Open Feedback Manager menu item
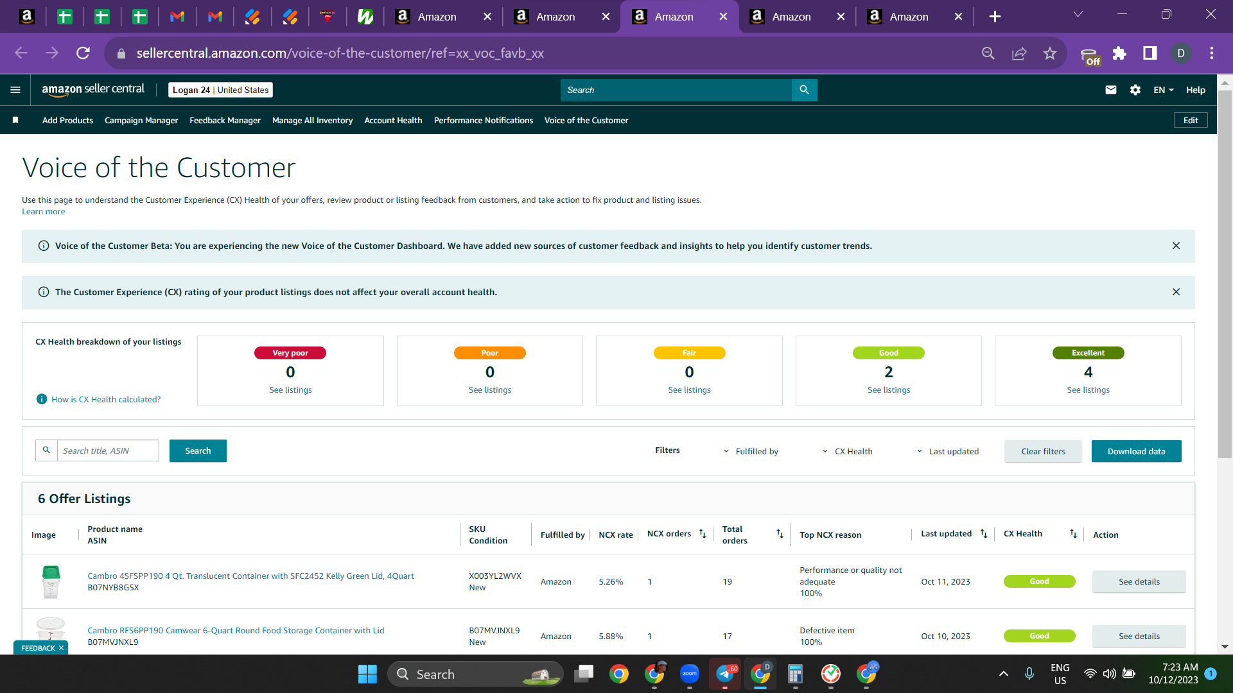This screenshot has height=693, width=1233. [225, 120]
